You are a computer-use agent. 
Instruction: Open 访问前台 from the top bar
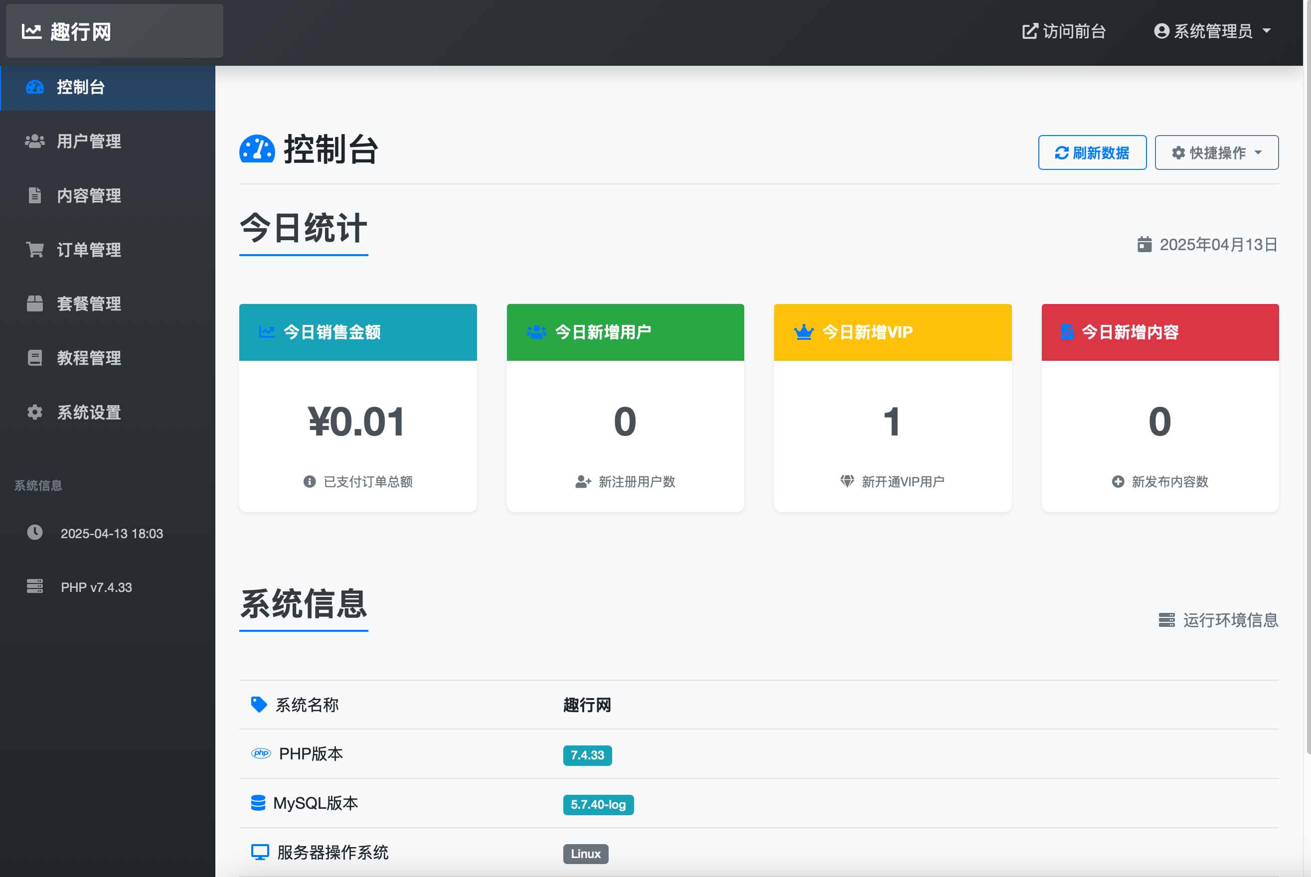(1063, 31)
